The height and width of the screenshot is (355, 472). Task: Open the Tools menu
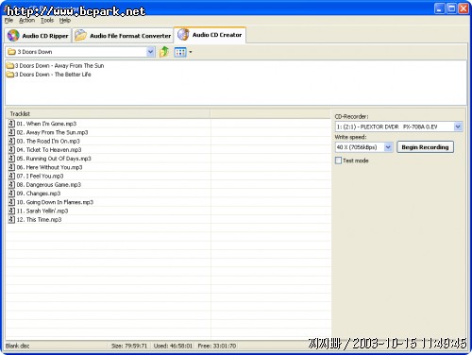47,21
